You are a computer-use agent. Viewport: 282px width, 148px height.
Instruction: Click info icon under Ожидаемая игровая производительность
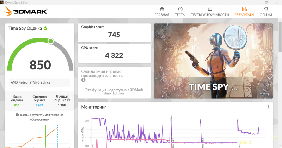point(84,80)
